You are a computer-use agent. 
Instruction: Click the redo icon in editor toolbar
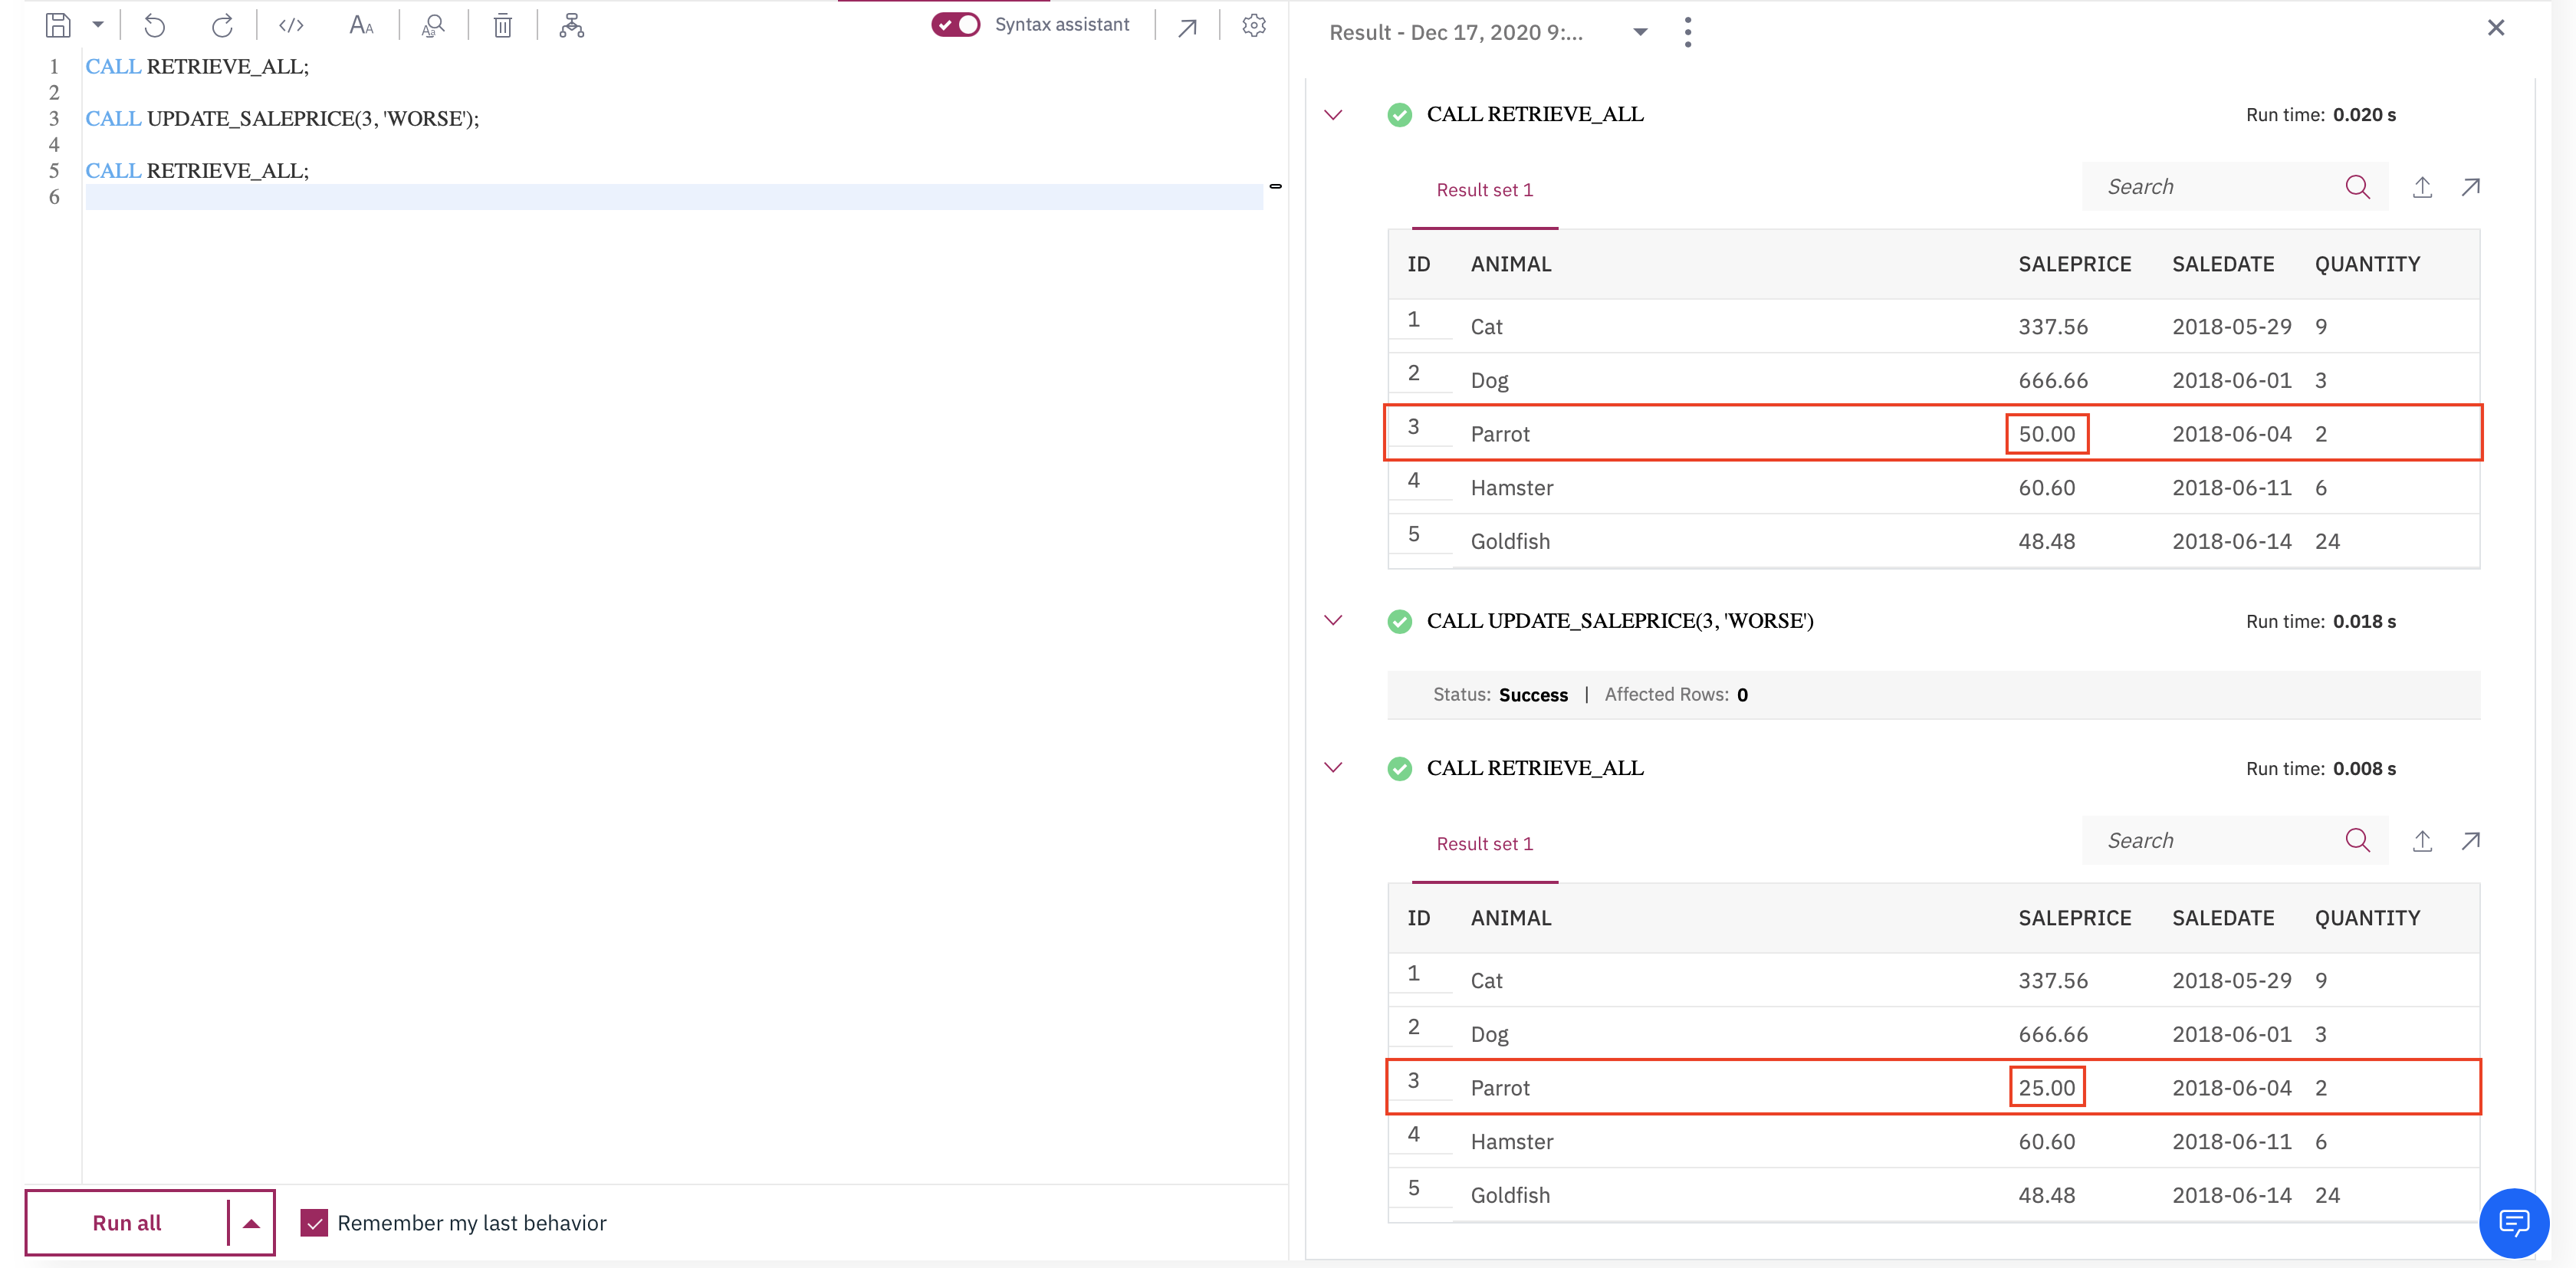222,25
